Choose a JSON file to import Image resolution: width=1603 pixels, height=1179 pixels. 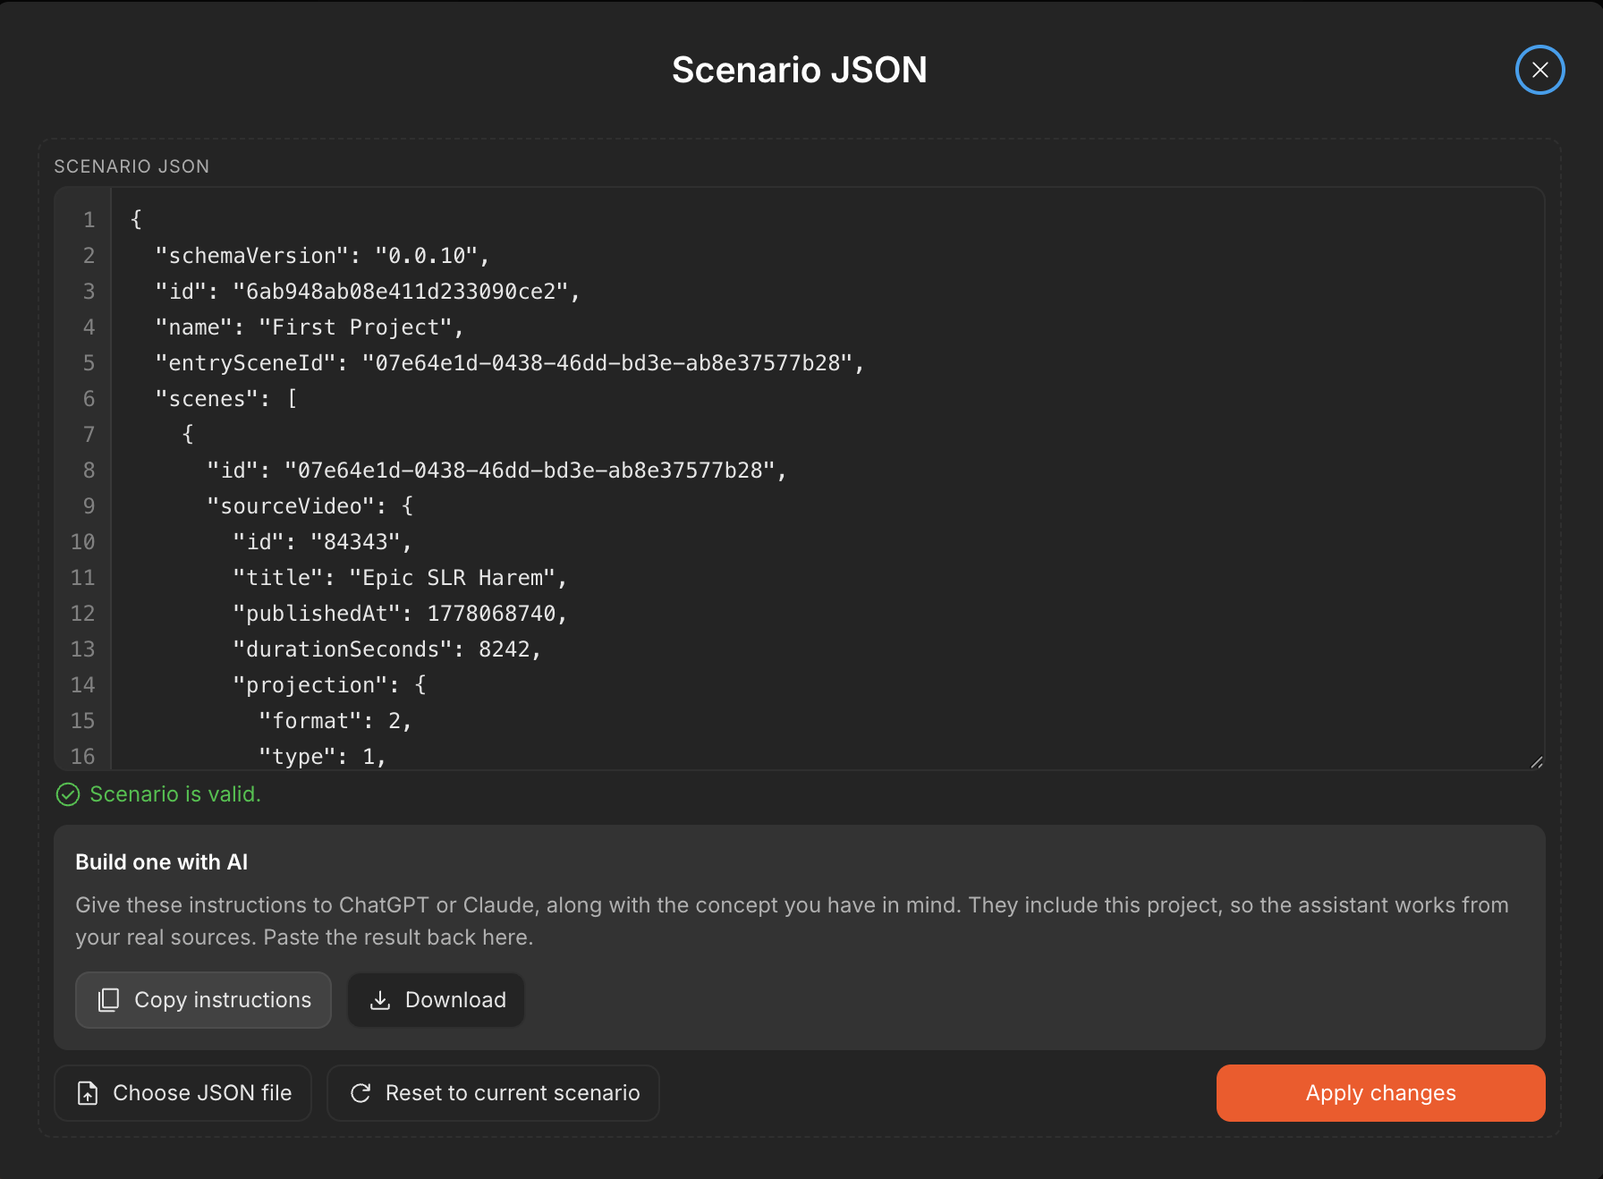(x=182, y=1093)
